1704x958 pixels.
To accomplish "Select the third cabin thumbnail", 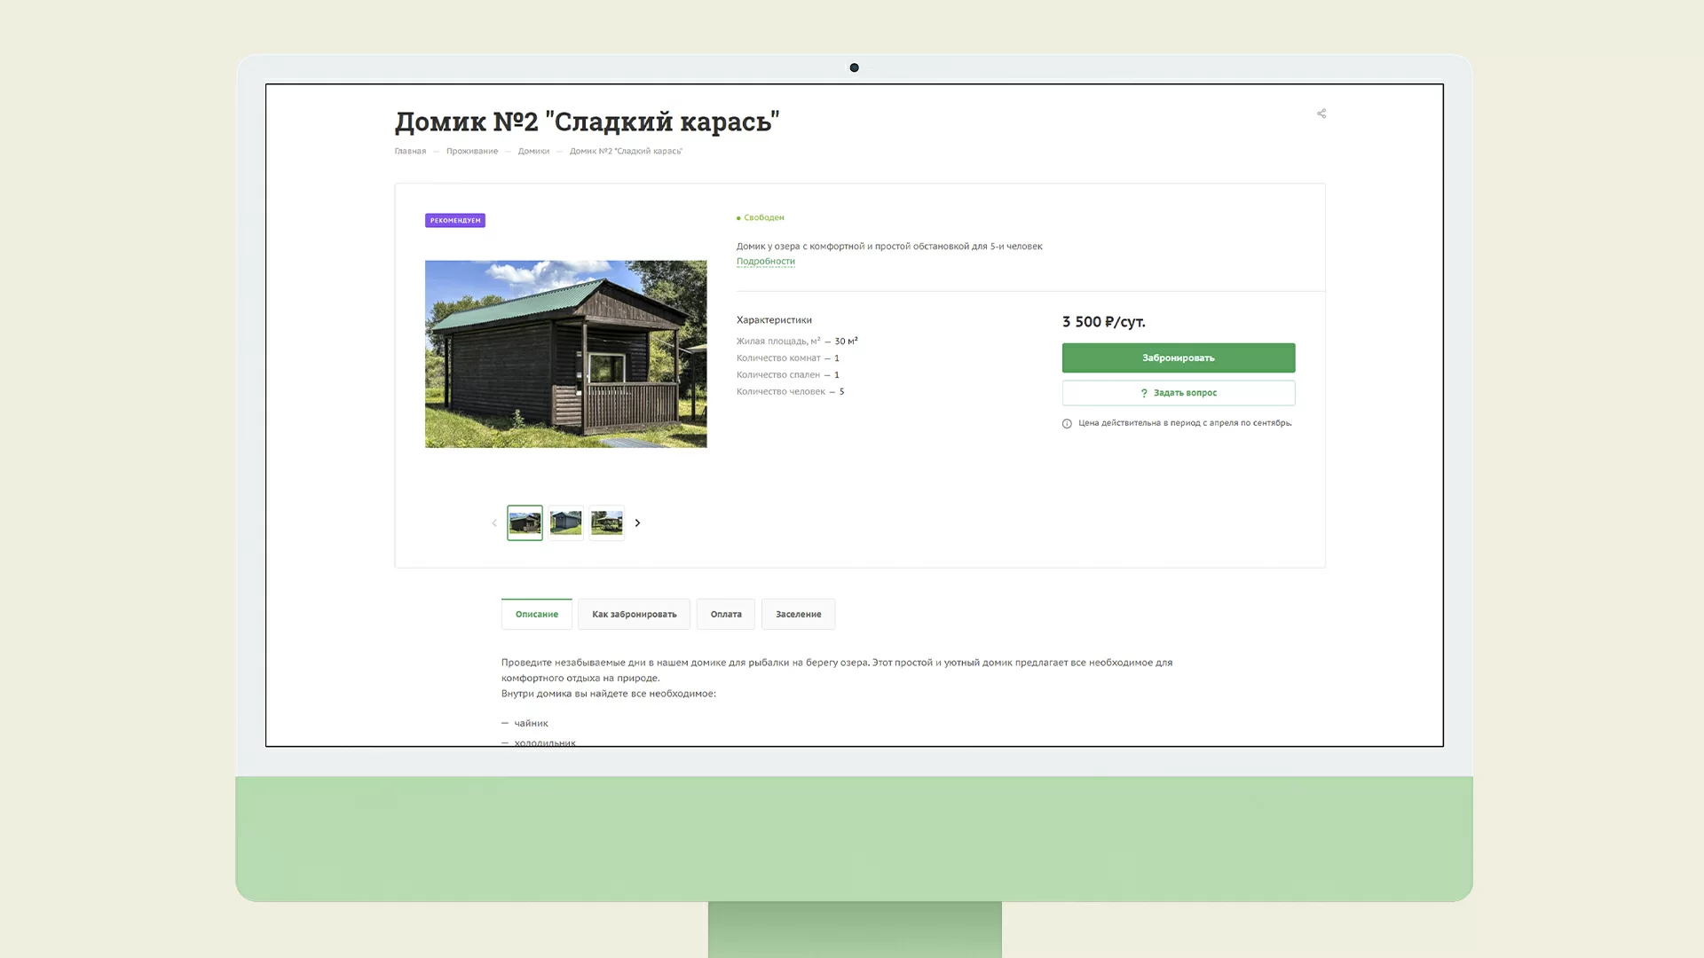I will [607, 523].
